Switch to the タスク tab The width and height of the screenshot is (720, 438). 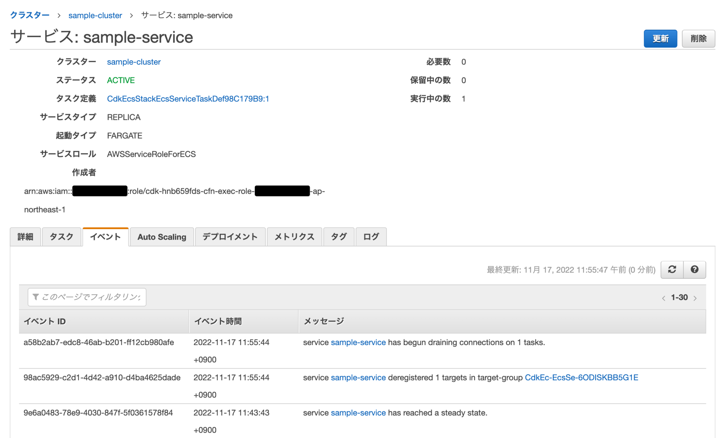pyautogui.click(x=61, y=236)
